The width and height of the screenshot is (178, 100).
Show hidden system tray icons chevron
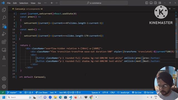click(x=148, y=97)
